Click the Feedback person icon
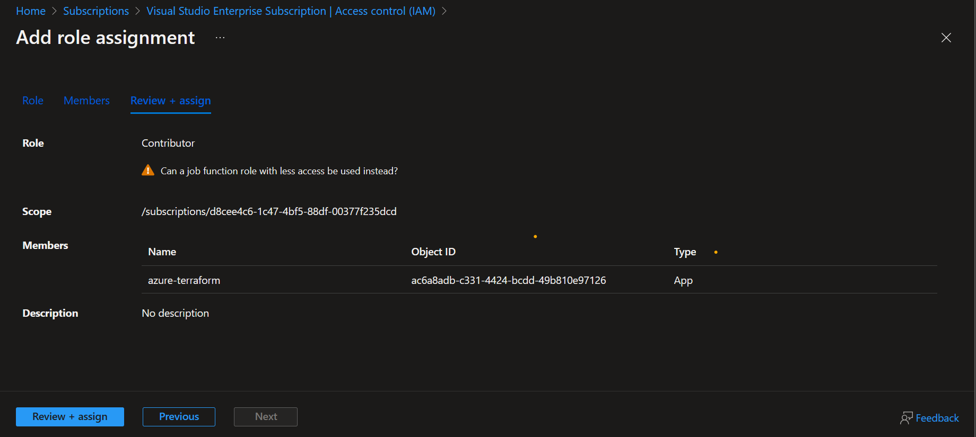 click(906, 418)
